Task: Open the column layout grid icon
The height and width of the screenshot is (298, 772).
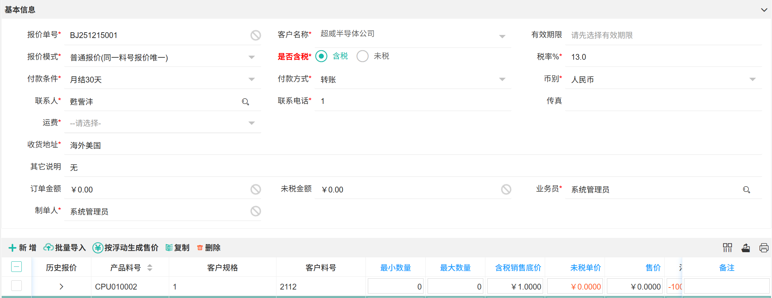Action: pos(727,248)
